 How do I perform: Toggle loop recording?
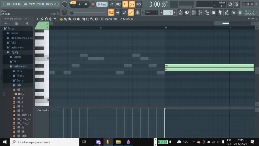pyautogui.click(x=139, y=4)
